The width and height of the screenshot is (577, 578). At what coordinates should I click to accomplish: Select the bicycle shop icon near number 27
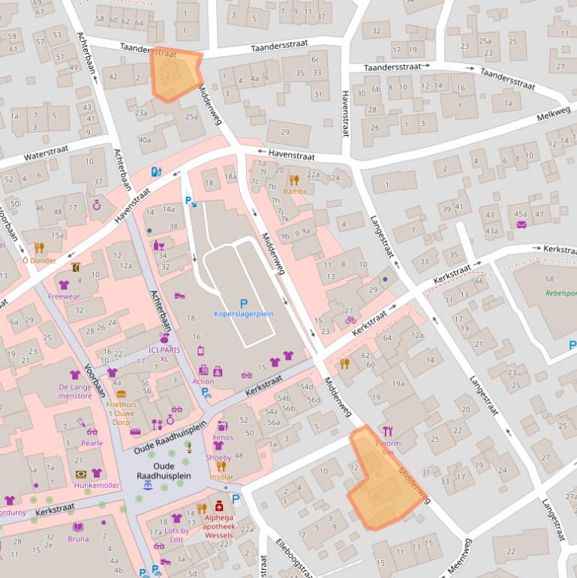[350, 321]
